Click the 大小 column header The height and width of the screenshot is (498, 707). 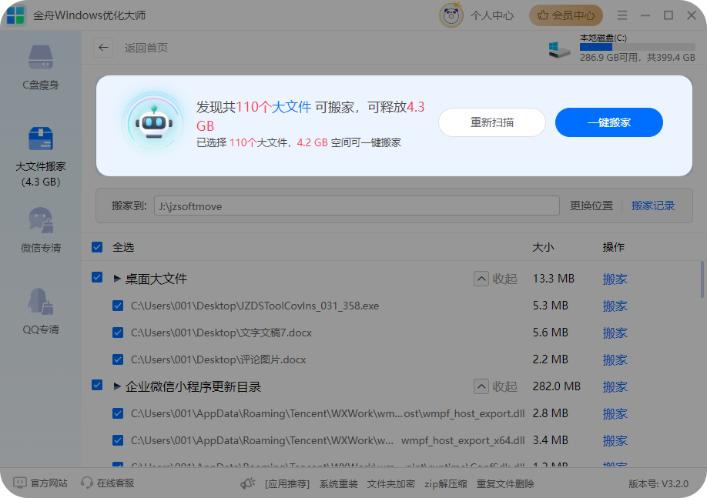click(x=543, y=247)
